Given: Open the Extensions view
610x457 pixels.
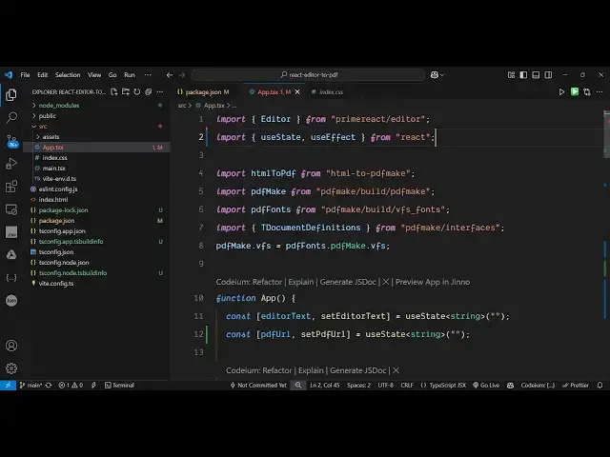Looking at the screenshot, I should [11, 187].
